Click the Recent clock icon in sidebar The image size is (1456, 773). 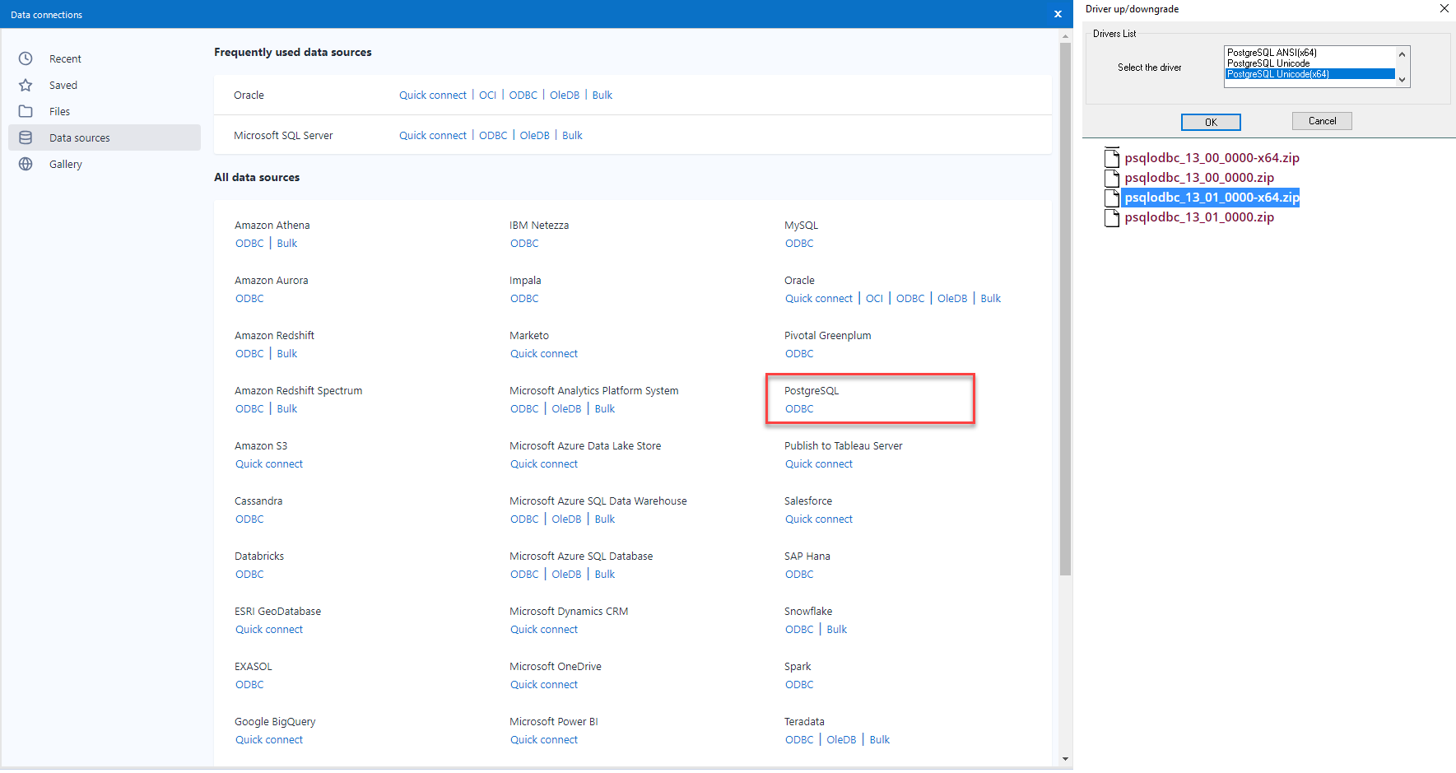tap(26, 58)
